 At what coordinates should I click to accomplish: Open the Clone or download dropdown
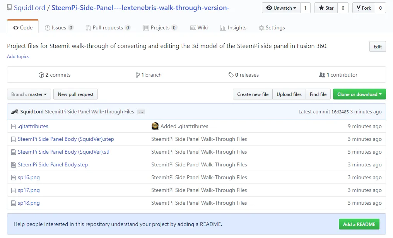pos(359,94)
